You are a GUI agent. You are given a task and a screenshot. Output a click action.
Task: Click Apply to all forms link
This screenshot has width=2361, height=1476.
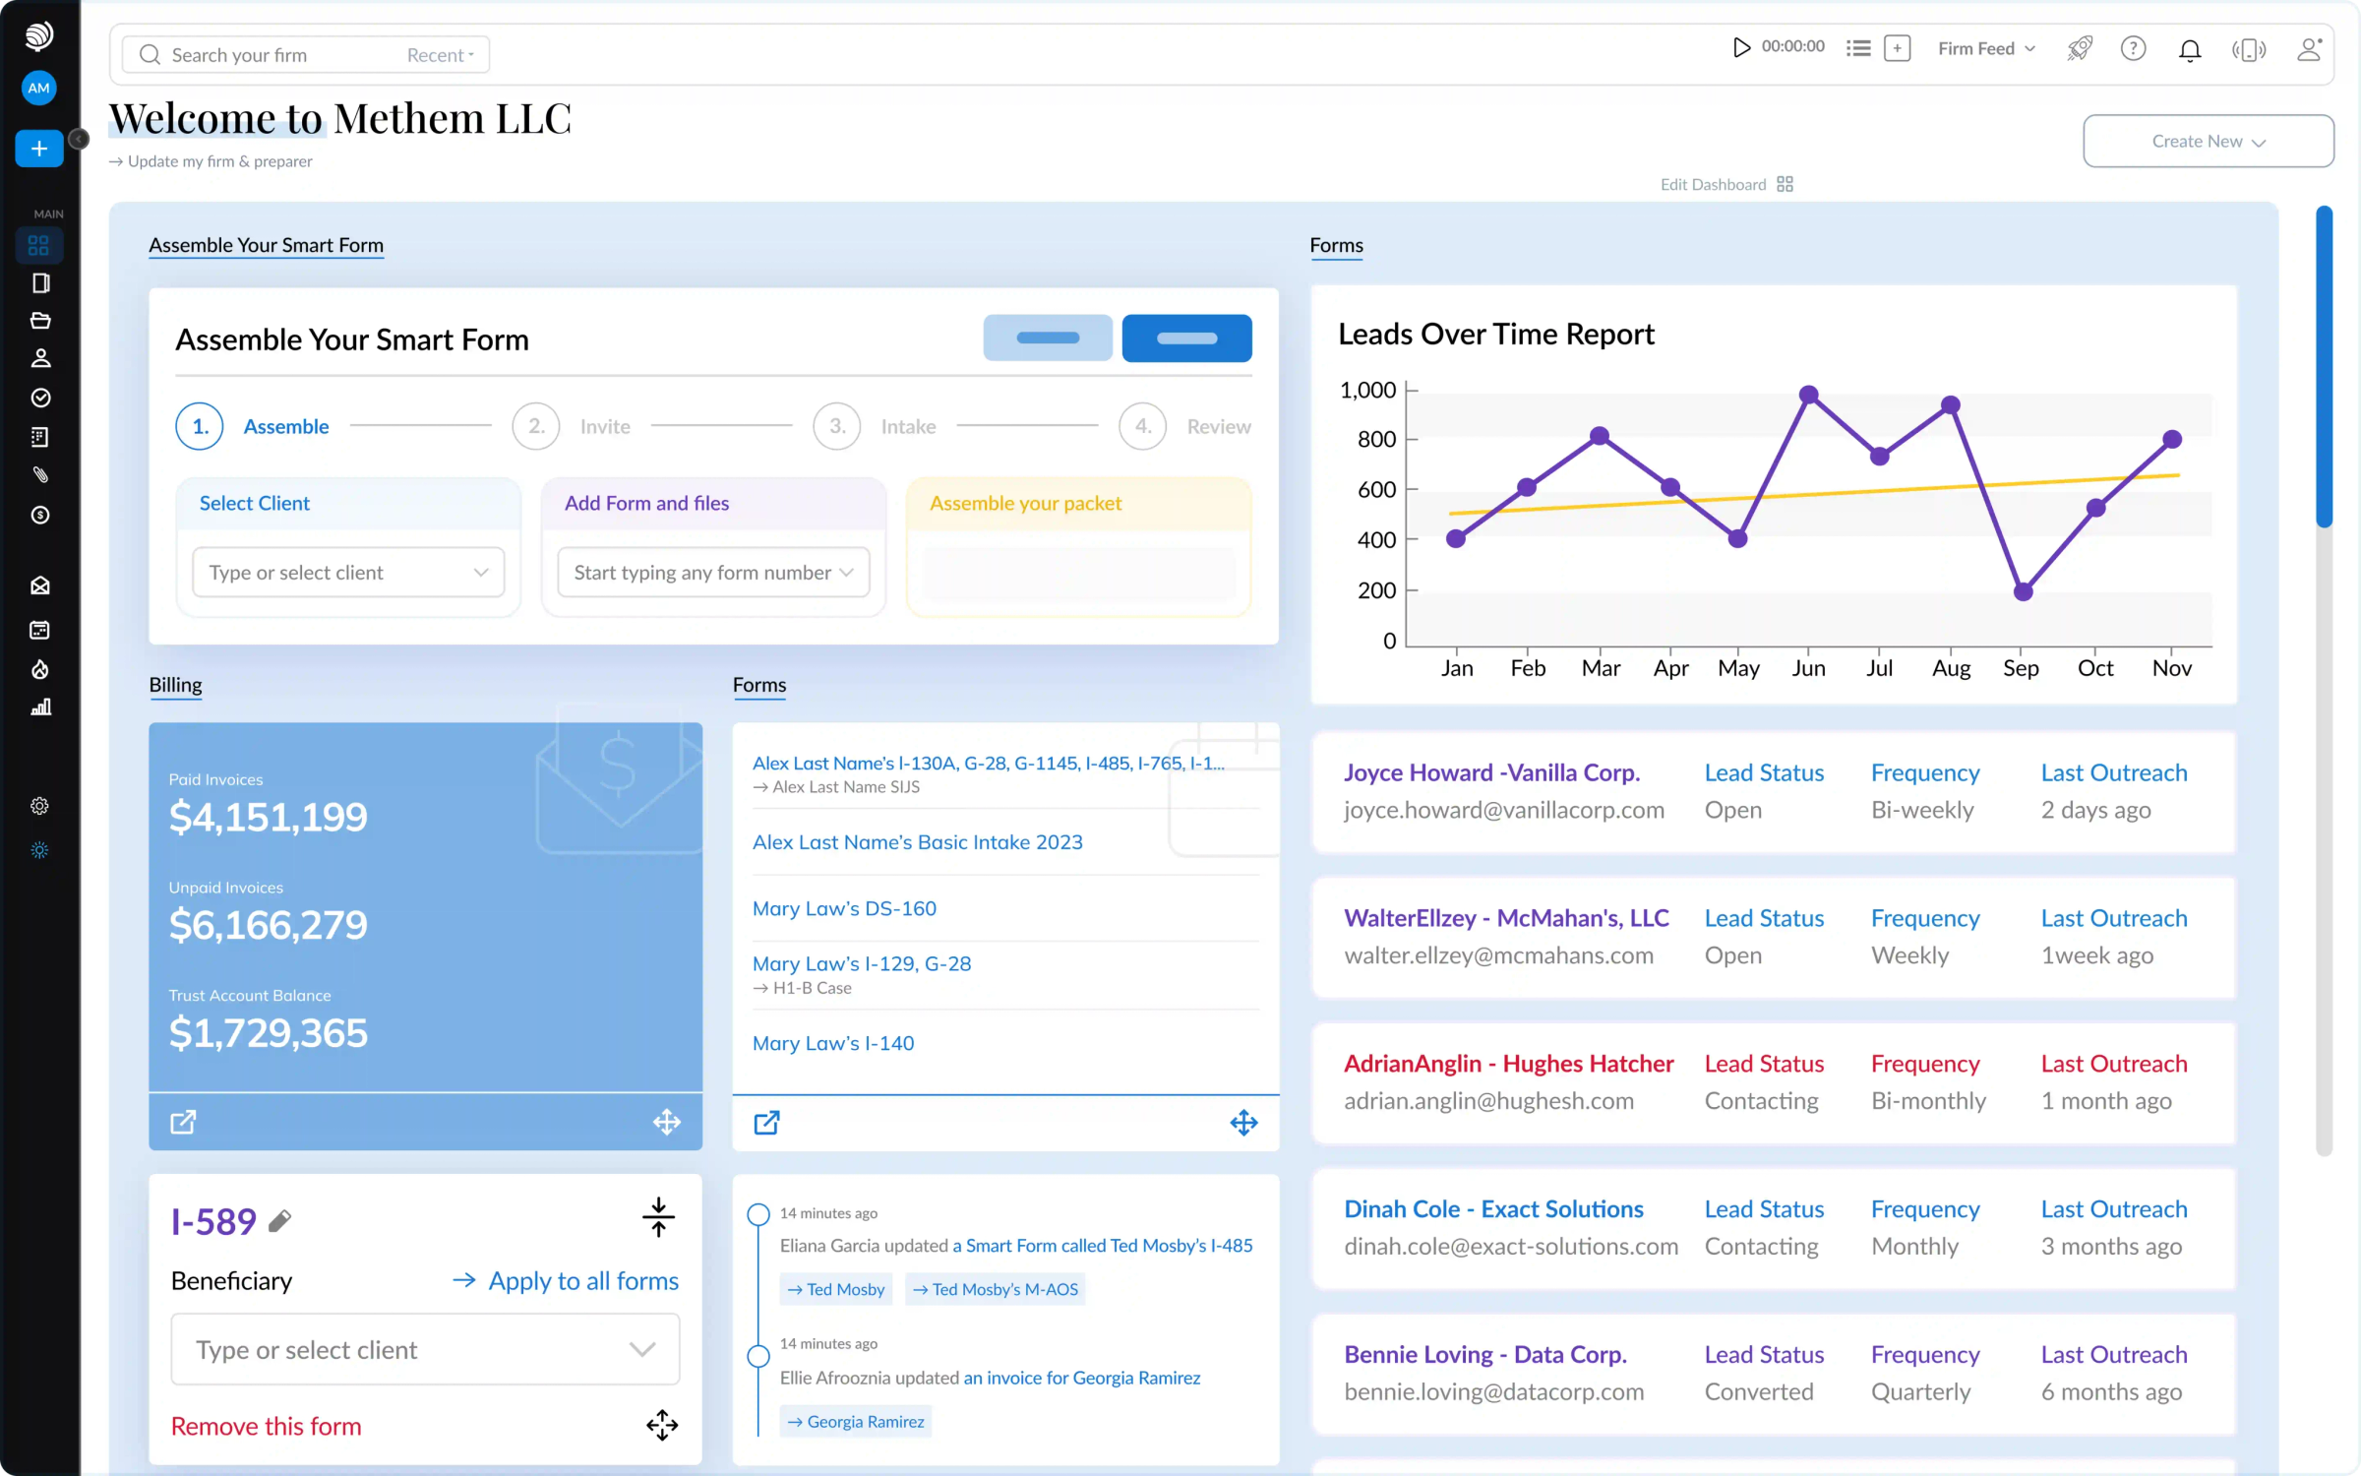(584, 1281)
